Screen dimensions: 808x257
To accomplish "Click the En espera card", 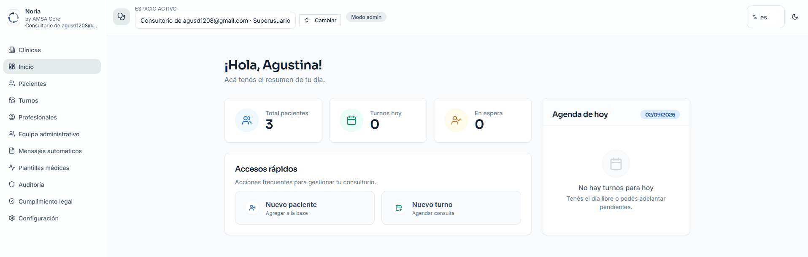I will tap(483, 120).
